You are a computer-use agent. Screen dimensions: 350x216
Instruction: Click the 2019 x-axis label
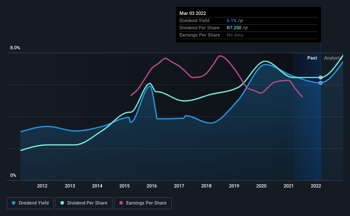[234, 186]
